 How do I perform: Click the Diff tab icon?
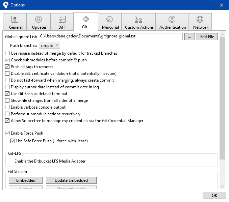[62, 19]
